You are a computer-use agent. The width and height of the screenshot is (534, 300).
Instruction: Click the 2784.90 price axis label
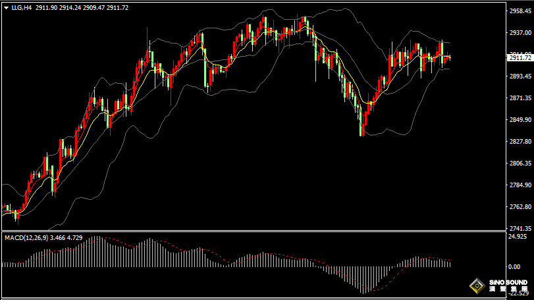520,185
